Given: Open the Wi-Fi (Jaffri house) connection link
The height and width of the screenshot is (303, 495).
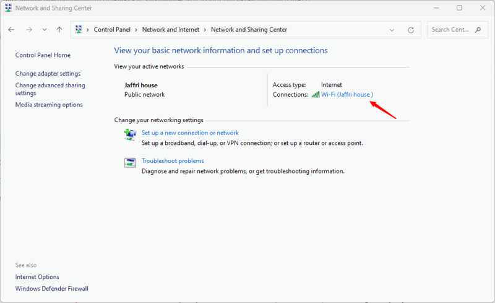Looking at the screenshot, I should coord(347,94).
